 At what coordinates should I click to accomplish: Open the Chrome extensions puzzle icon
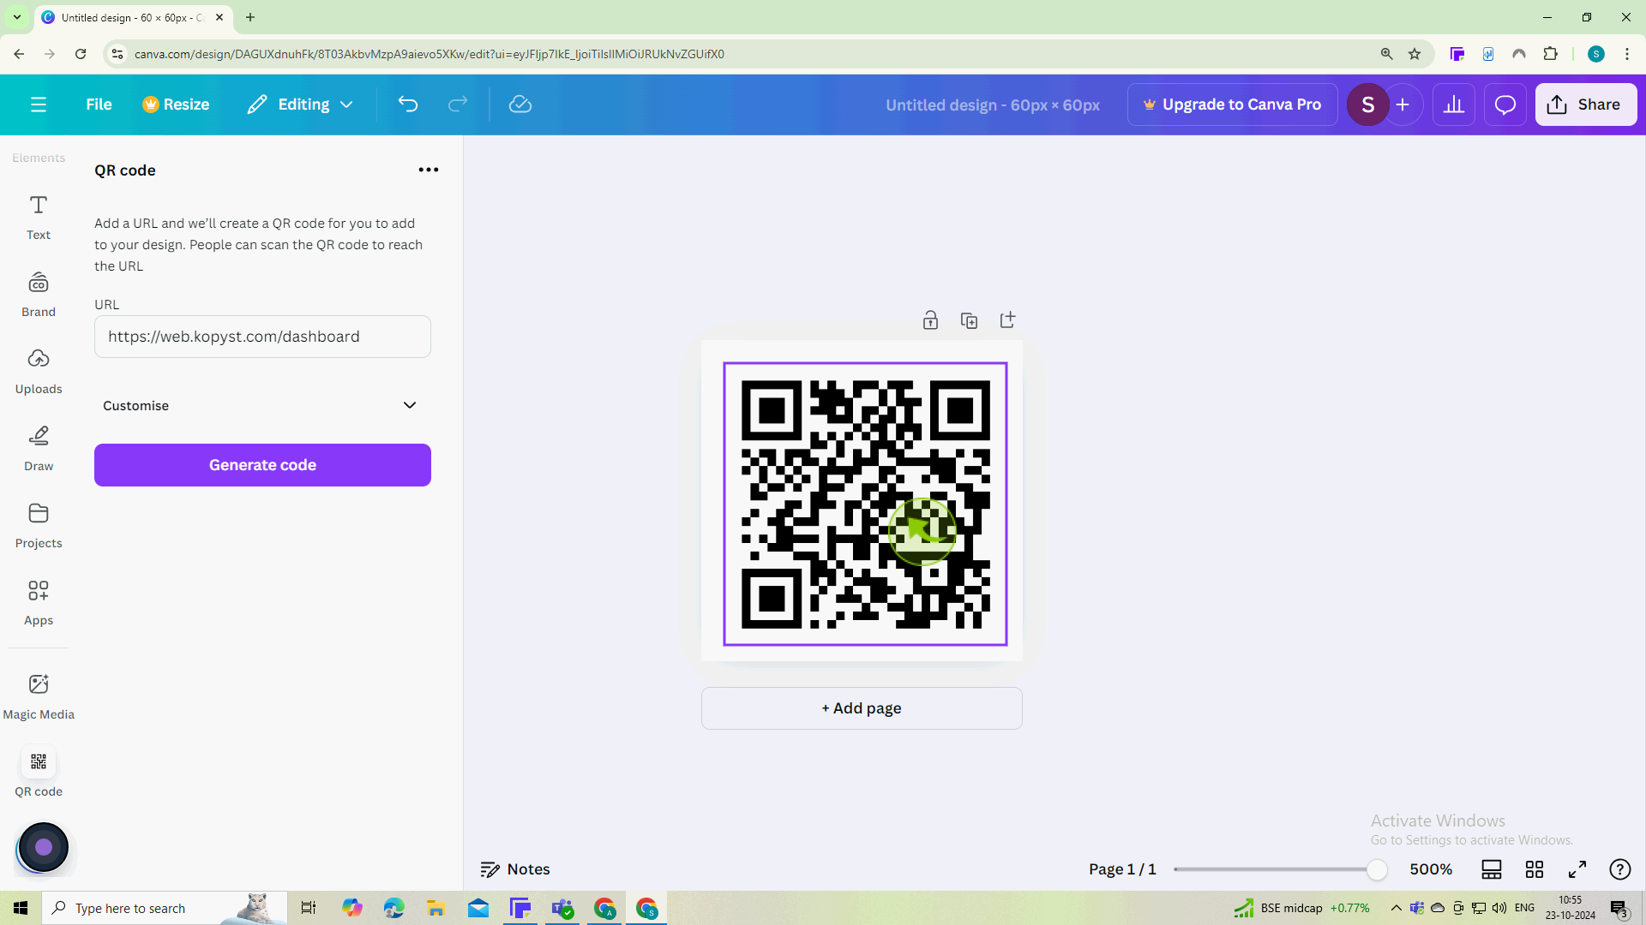(x=1550, y=54)
